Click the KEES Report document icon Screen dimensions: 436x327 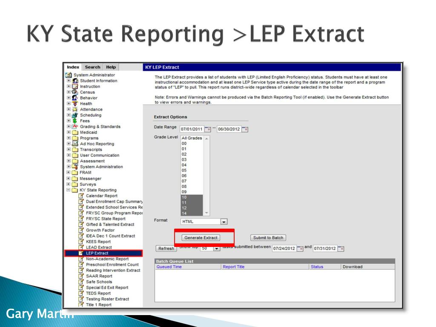(x=81, y=242)
